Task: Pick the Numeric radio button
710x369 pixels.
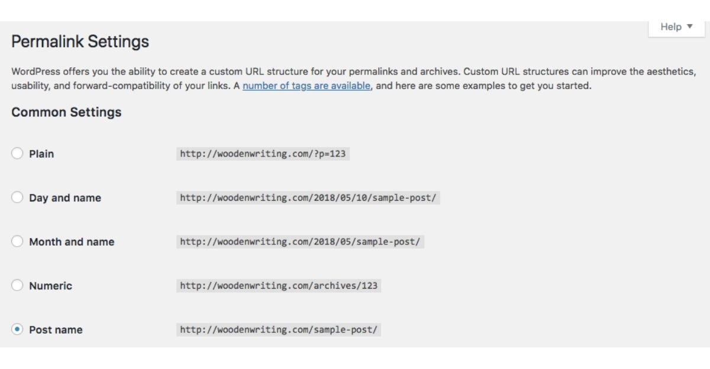Action: [x=17, y=286]
